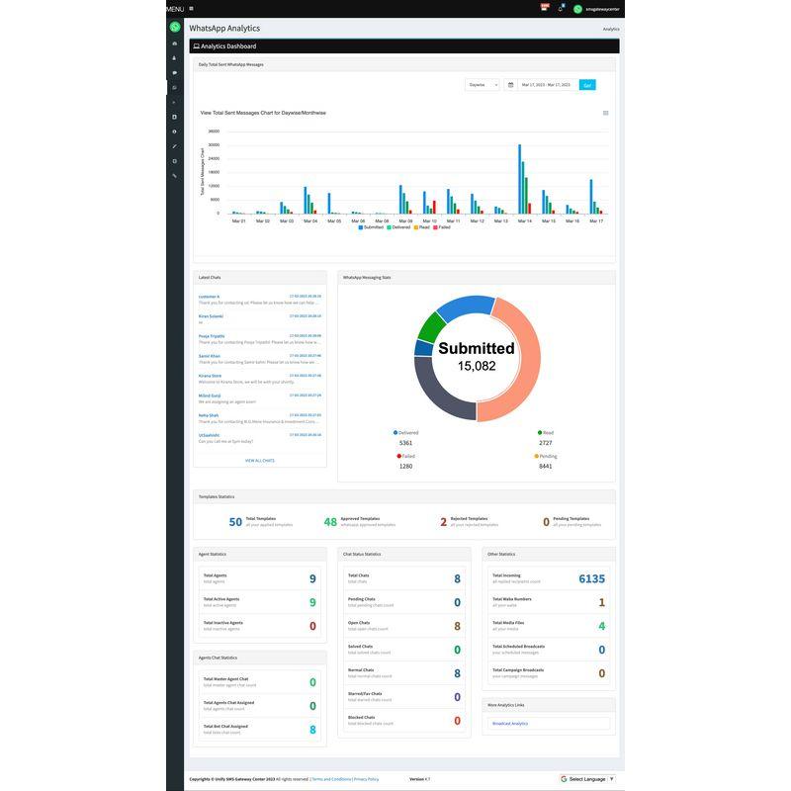Viewport: 791px width, 791px height.
Task: Expand the Daywise chart mode dropdown
Action: pyautogui.click(x=483, y=85)
